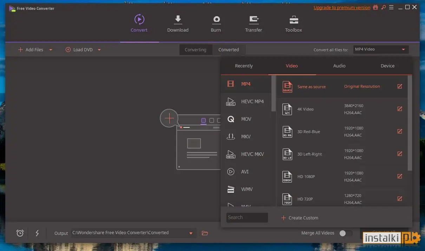Screen dimensions: 425x251
Task: Open the Transfer section
Action: [254, 24]
